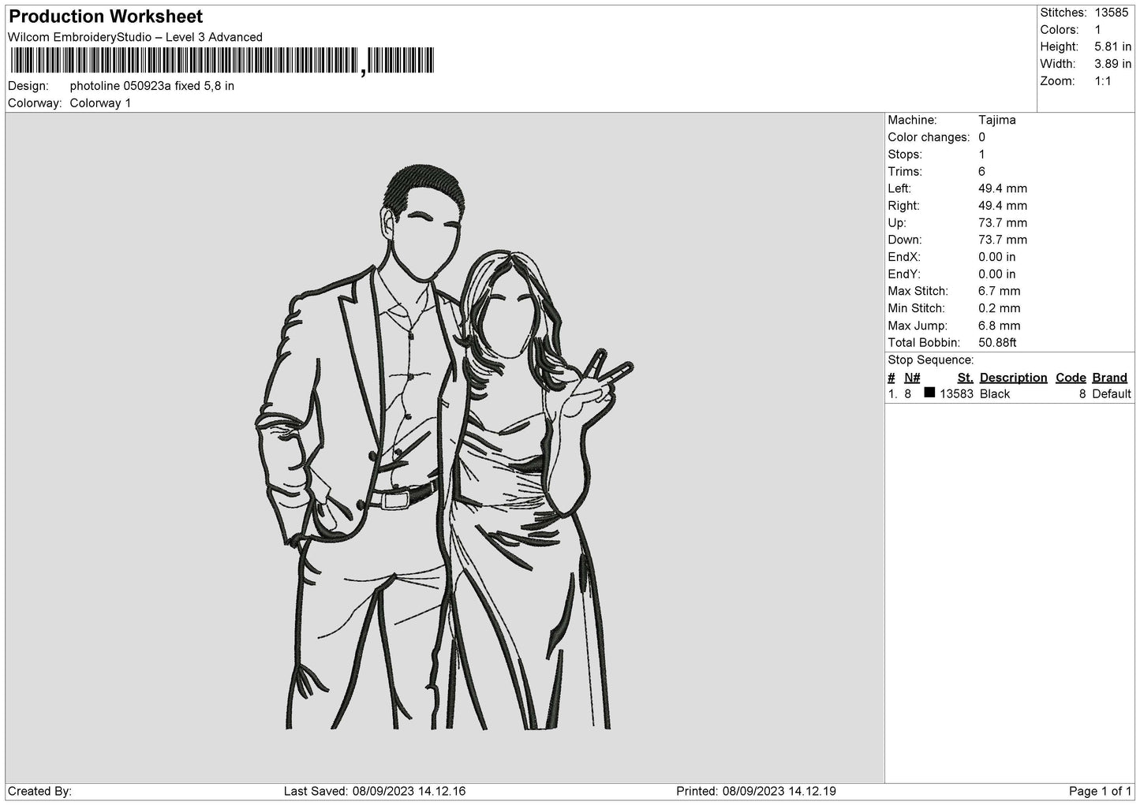Click the 'Production Worksheet' title

107,17
